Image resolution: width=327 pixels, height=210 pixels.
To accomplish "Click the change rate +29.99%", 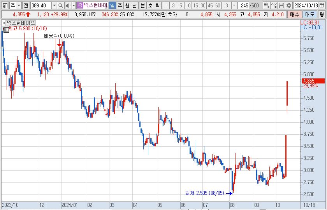I will [x=60, y=14].
